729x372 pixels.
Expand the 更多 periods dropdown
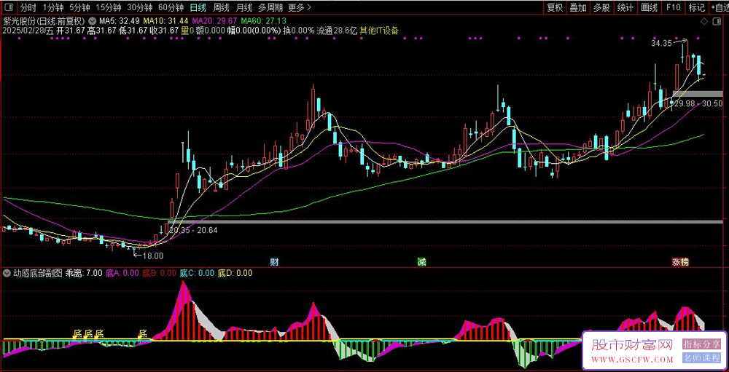(298, 7)
